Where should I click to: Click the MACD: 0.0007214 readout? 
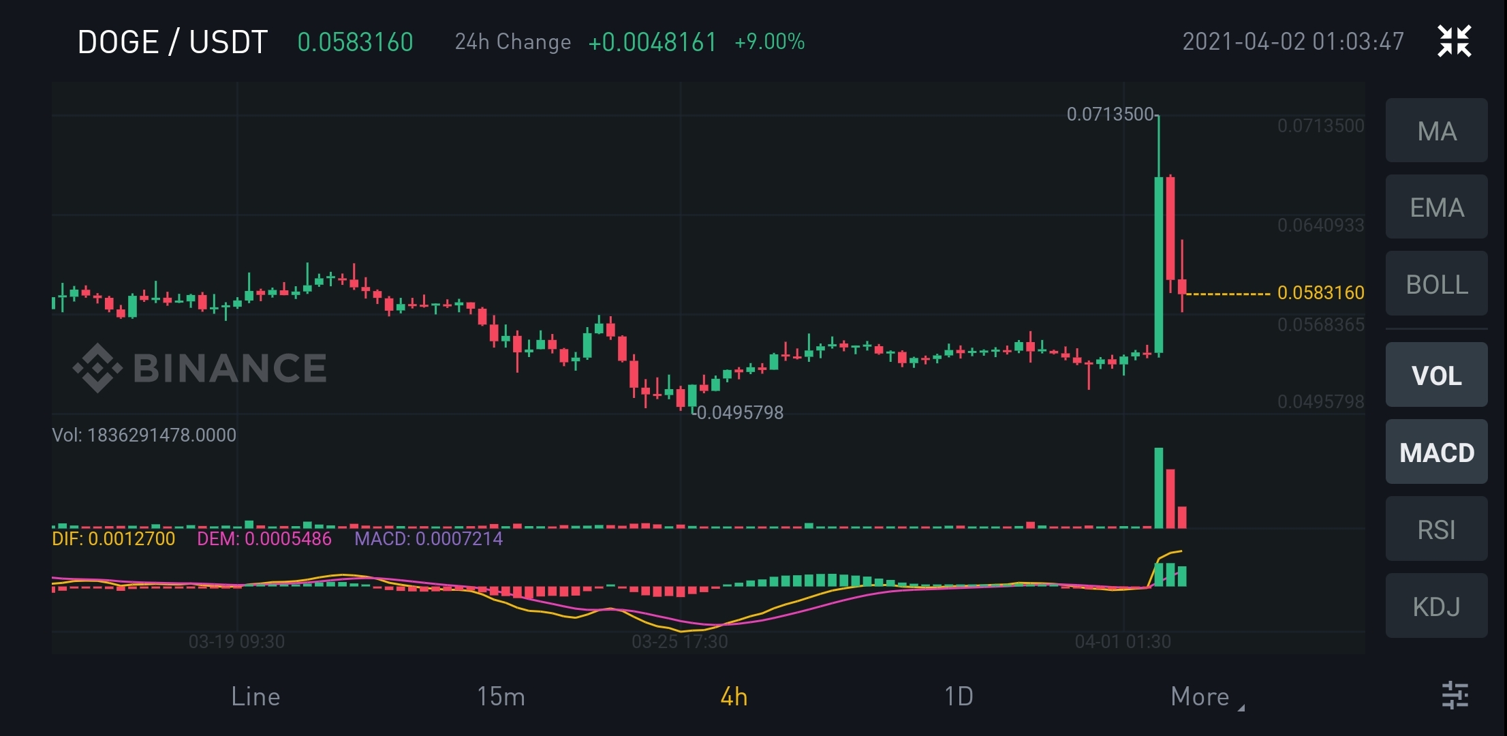(x=429, y=538)
